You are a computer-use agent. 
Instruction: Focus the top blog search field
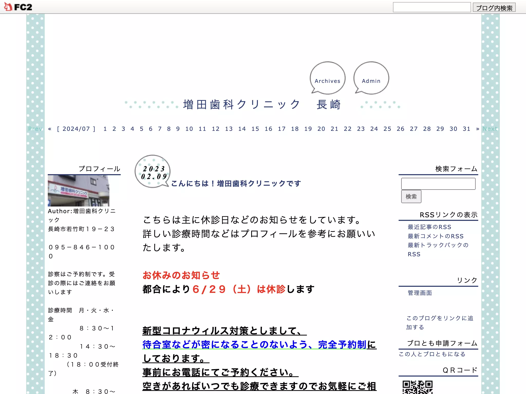tap(432, 7)
